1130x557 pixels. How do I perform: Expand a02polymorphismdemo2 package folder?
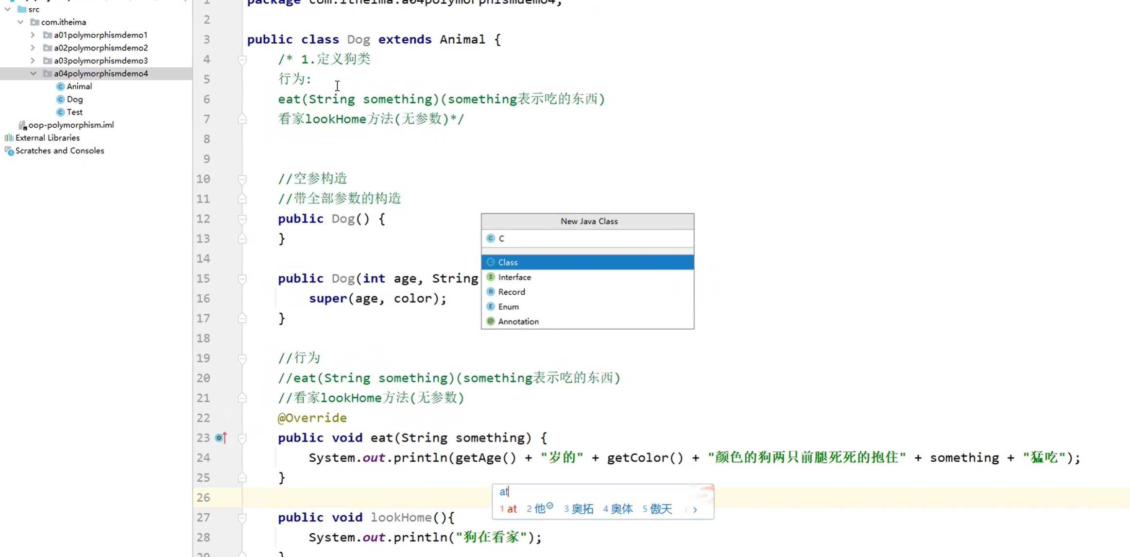click(33, 48)
